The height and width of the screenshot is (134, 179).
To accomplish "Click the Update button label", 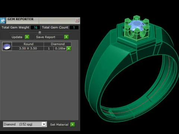I will 17,37.
